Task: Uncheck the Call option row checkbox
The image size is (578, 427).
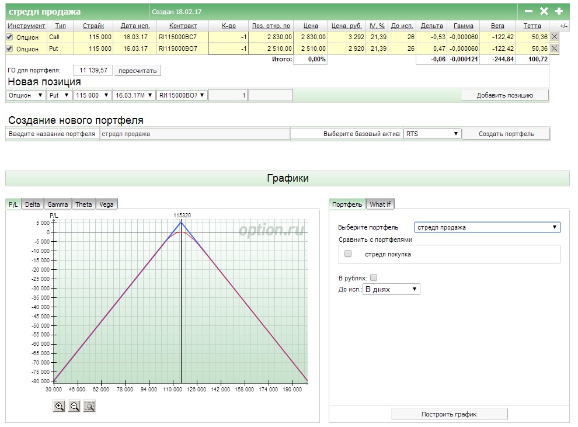Action: pos(9,37)
